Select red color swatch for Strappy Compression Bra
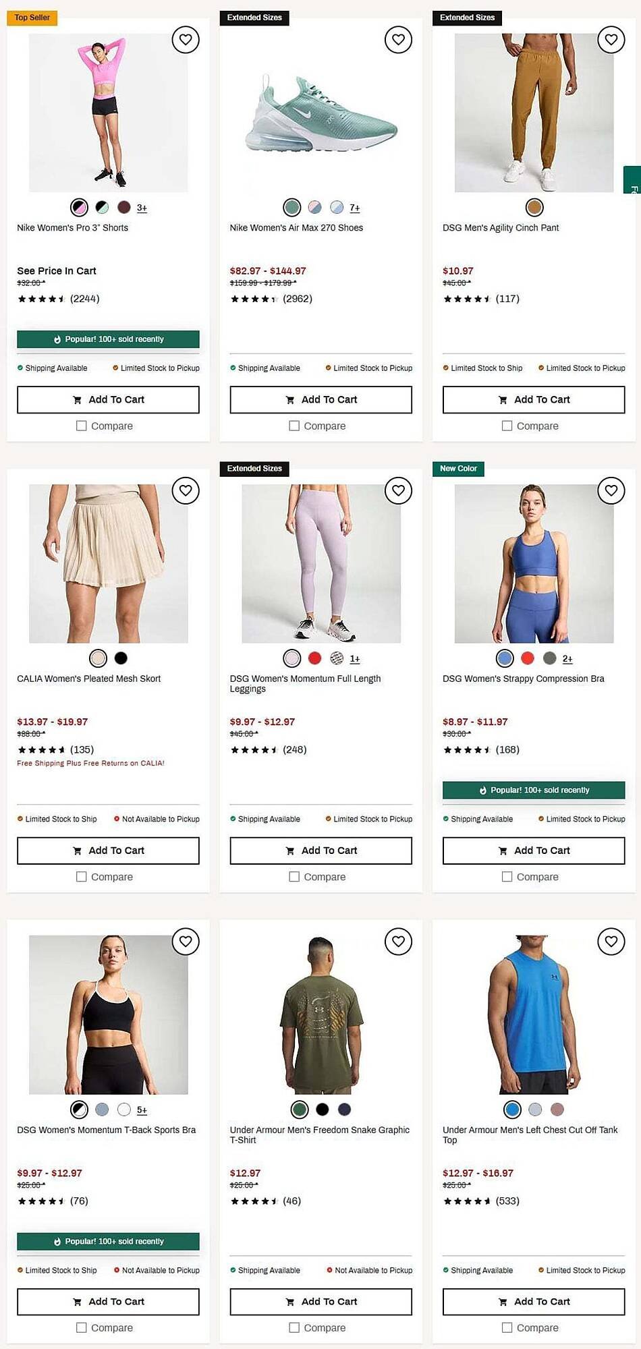Screen dimensions: 641x1349 (x=528, y=658)
